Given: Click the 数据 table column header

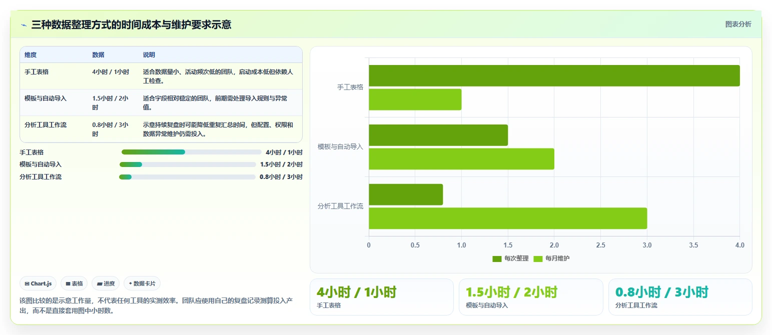Looking at the screenshot, I should [x=99, y=55].
